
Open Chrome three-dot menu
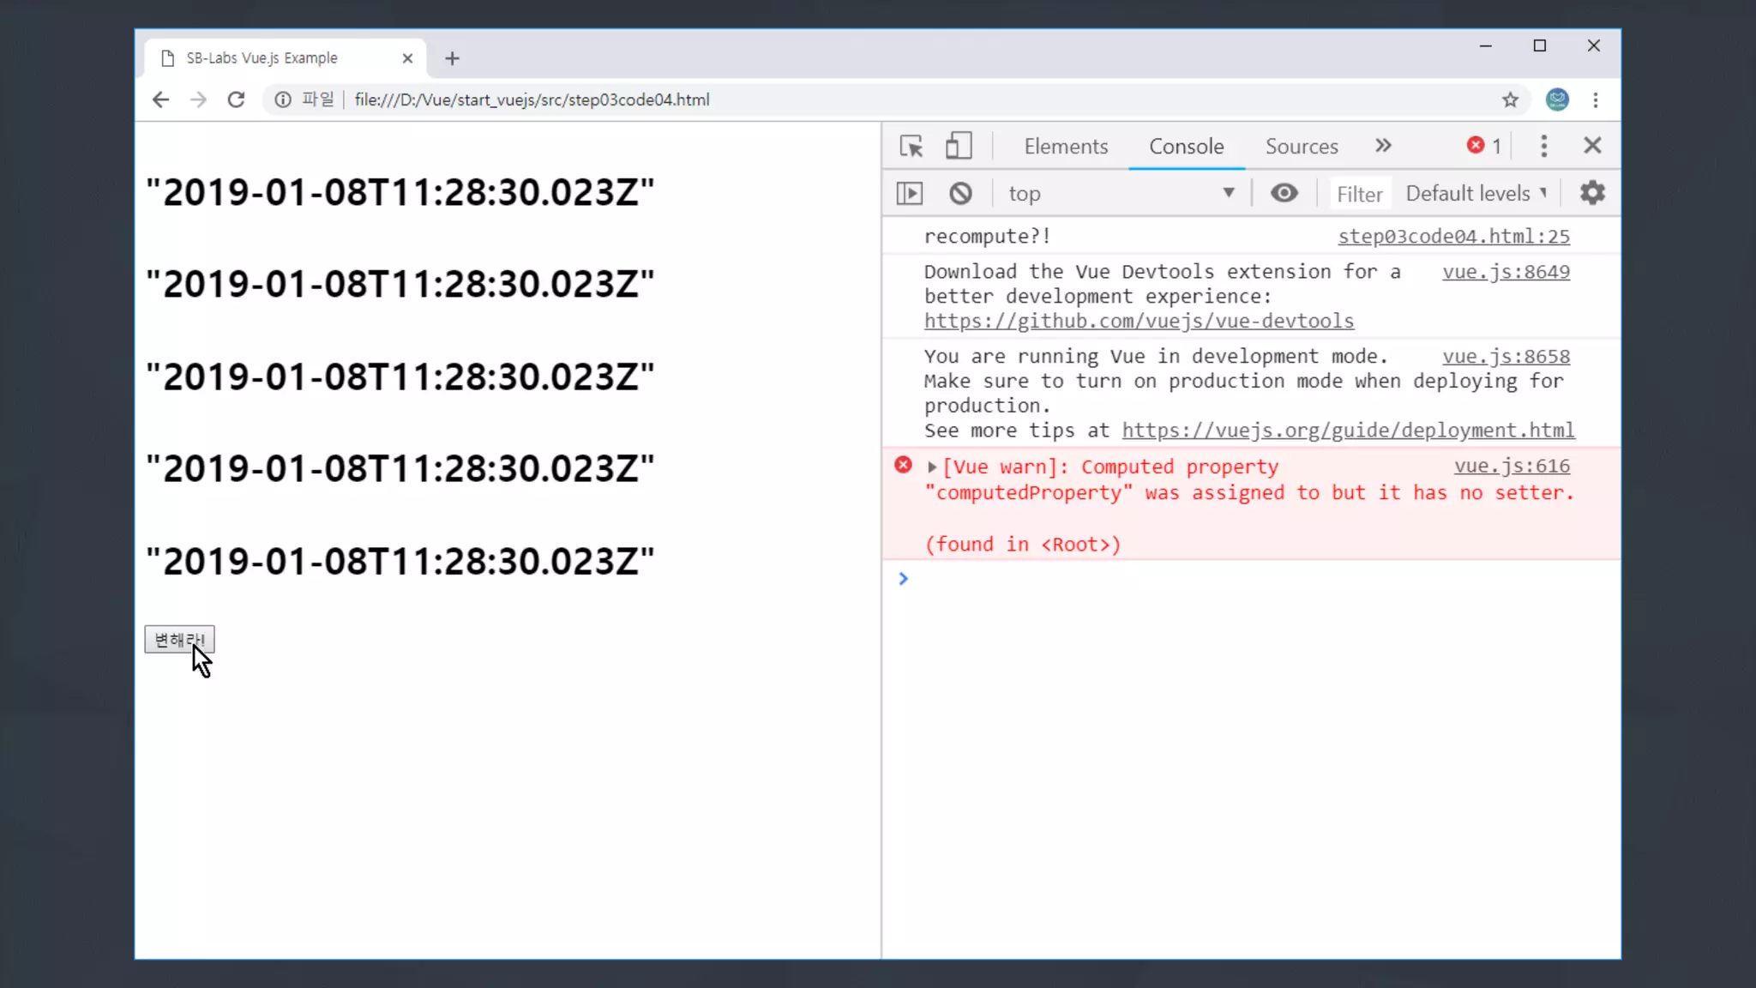1595,100
